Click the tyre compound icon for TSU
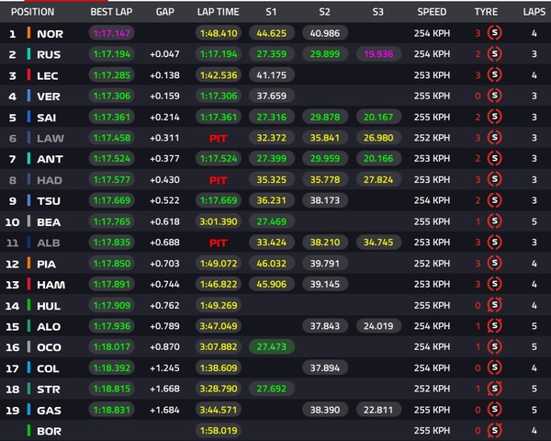The height and width of the screenshot is (441, 551). point(494,200)
